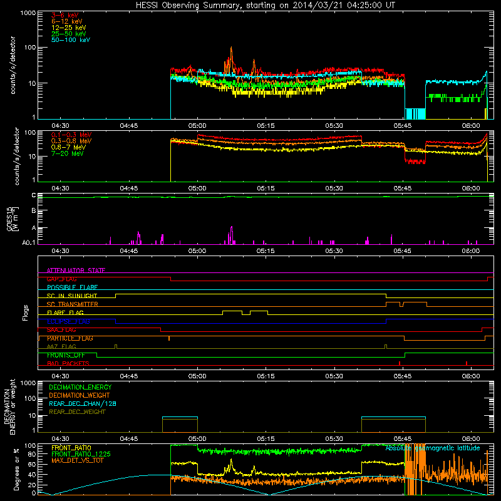This screenshot has width=501, height=501.
Task: Click the 05:15 tick label under top plot
Action: 266,126
